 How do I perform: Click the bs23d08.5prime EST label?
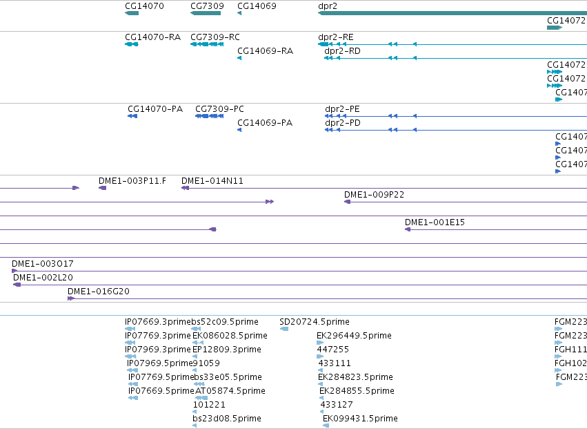click(x=227, y=419)
